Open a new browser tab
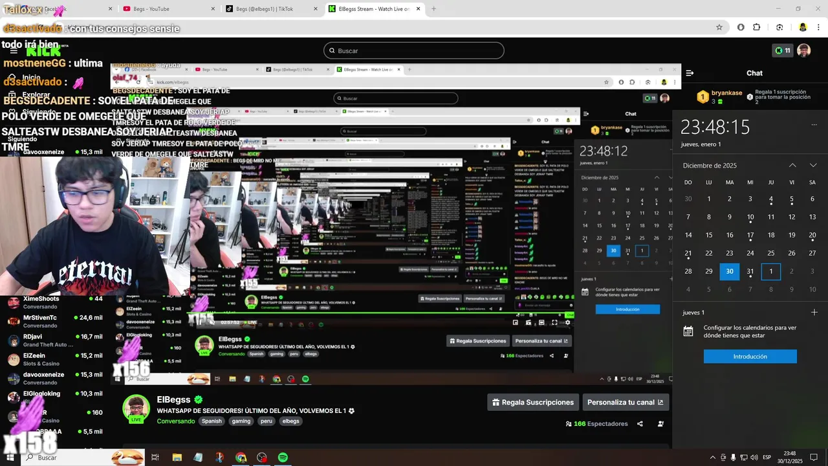The height and width of the screenshot is (466, 828). pyautogui.click(x=433, y=9)
